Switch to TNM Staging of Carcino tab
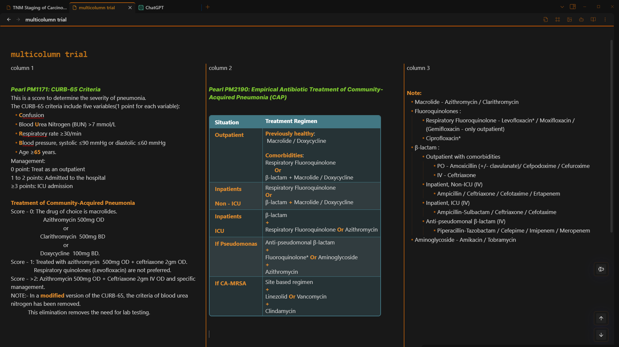This screenshot has height=347, width=619. click(37, 7)
